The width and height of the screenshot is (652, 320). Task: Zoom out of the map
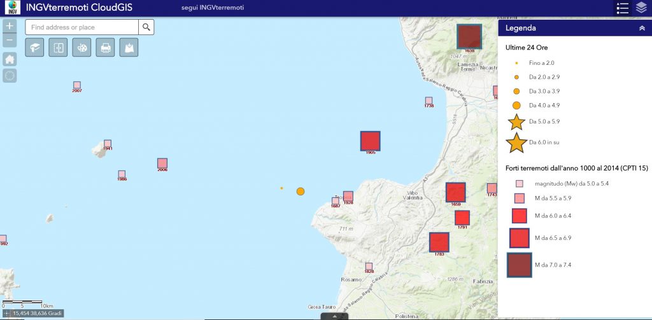(10, 41)
